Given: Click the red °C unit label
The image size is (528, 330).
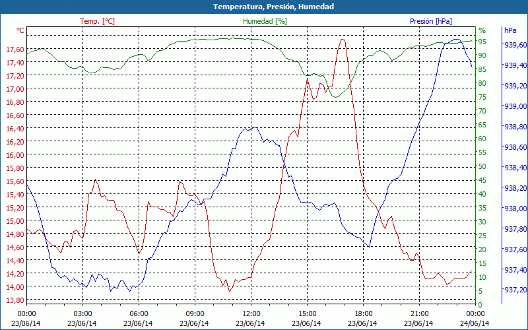Looking at the screenshot, I should pyautogui.click(x=20, y=30).
